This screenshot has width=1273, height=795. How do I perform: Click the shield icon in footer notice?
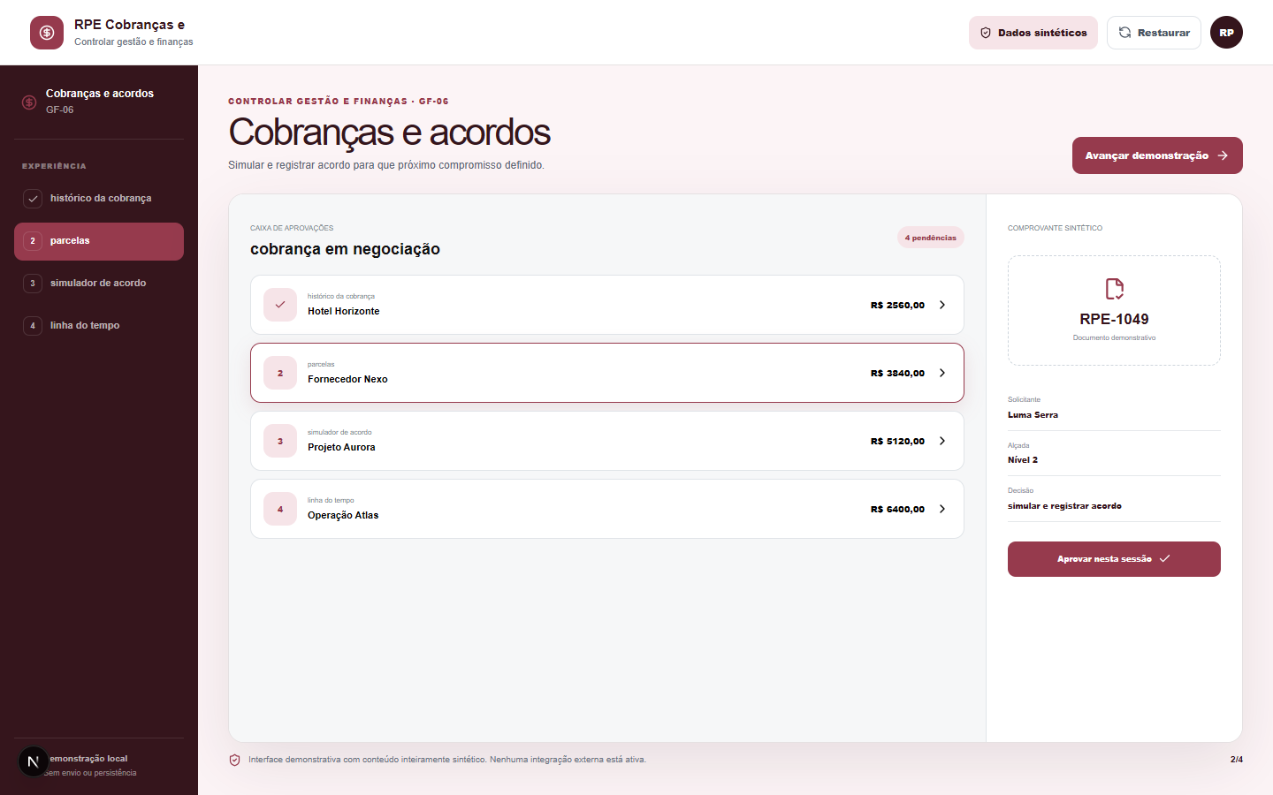click(235, 760)
